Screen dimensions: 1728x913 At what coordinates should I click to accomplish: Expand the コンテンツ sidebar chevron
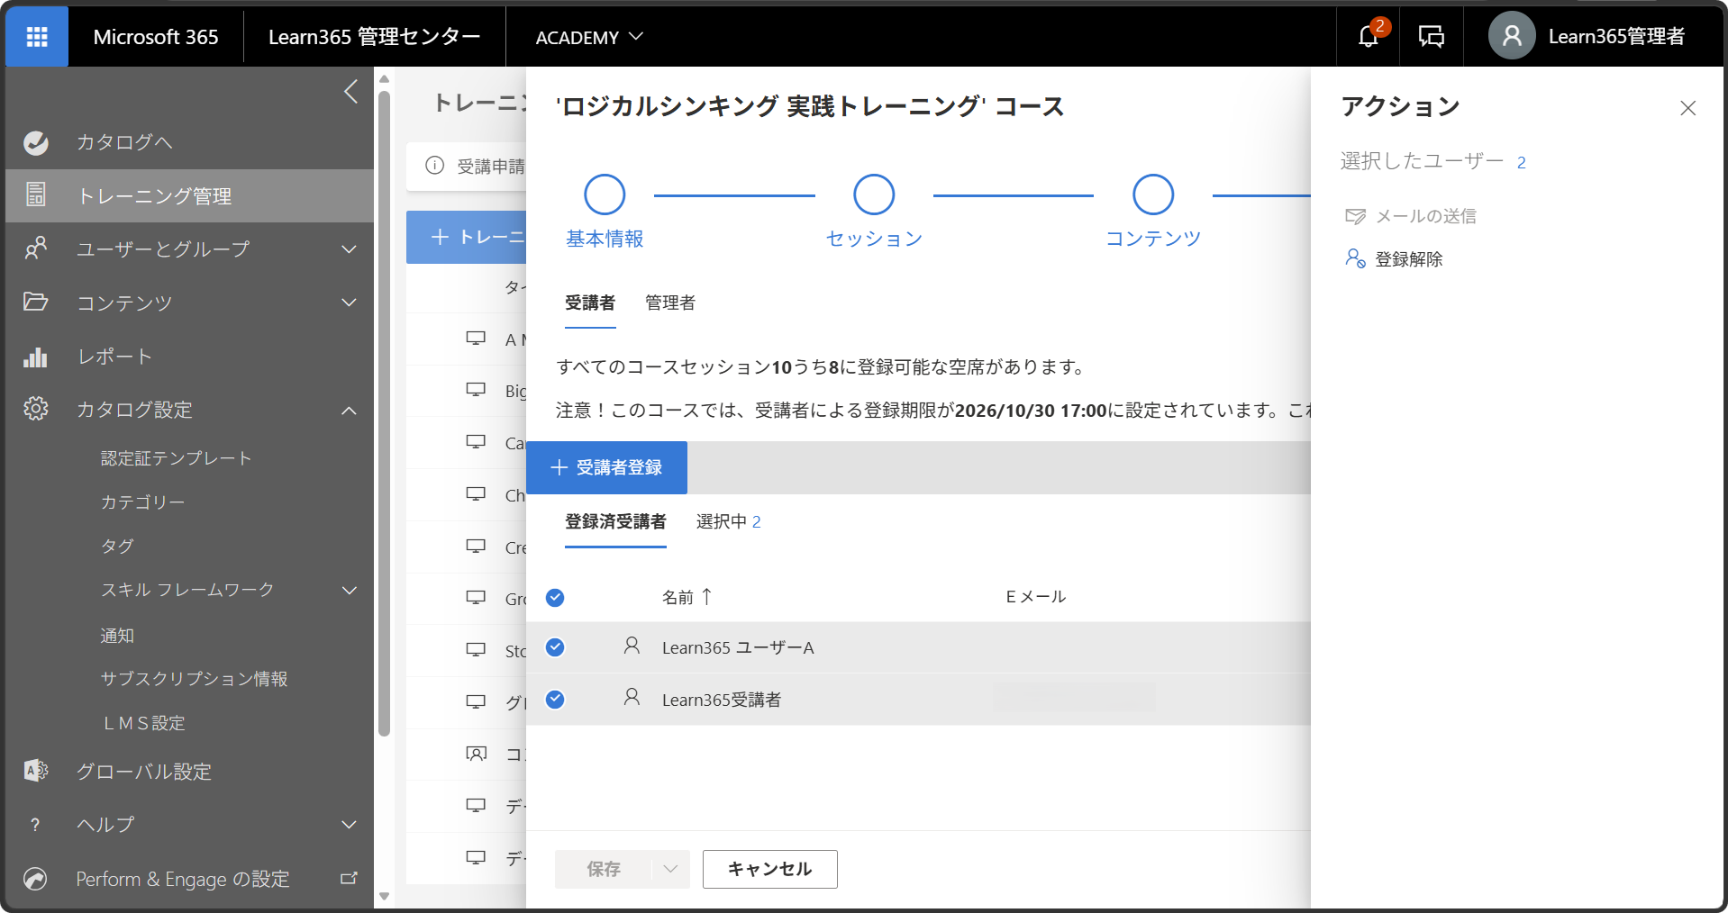click(350, 303)
